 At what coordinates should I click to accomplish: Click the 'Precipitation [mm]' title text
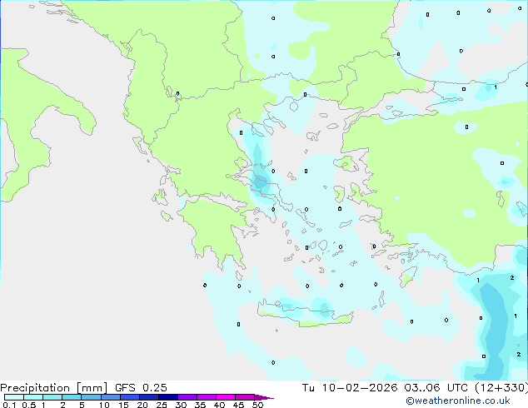tap(53, 388)
